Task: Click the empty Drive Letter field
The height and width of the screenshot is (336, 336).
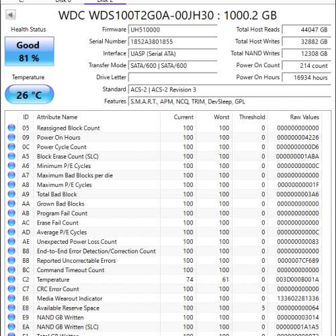Action: tap(173, 77)
